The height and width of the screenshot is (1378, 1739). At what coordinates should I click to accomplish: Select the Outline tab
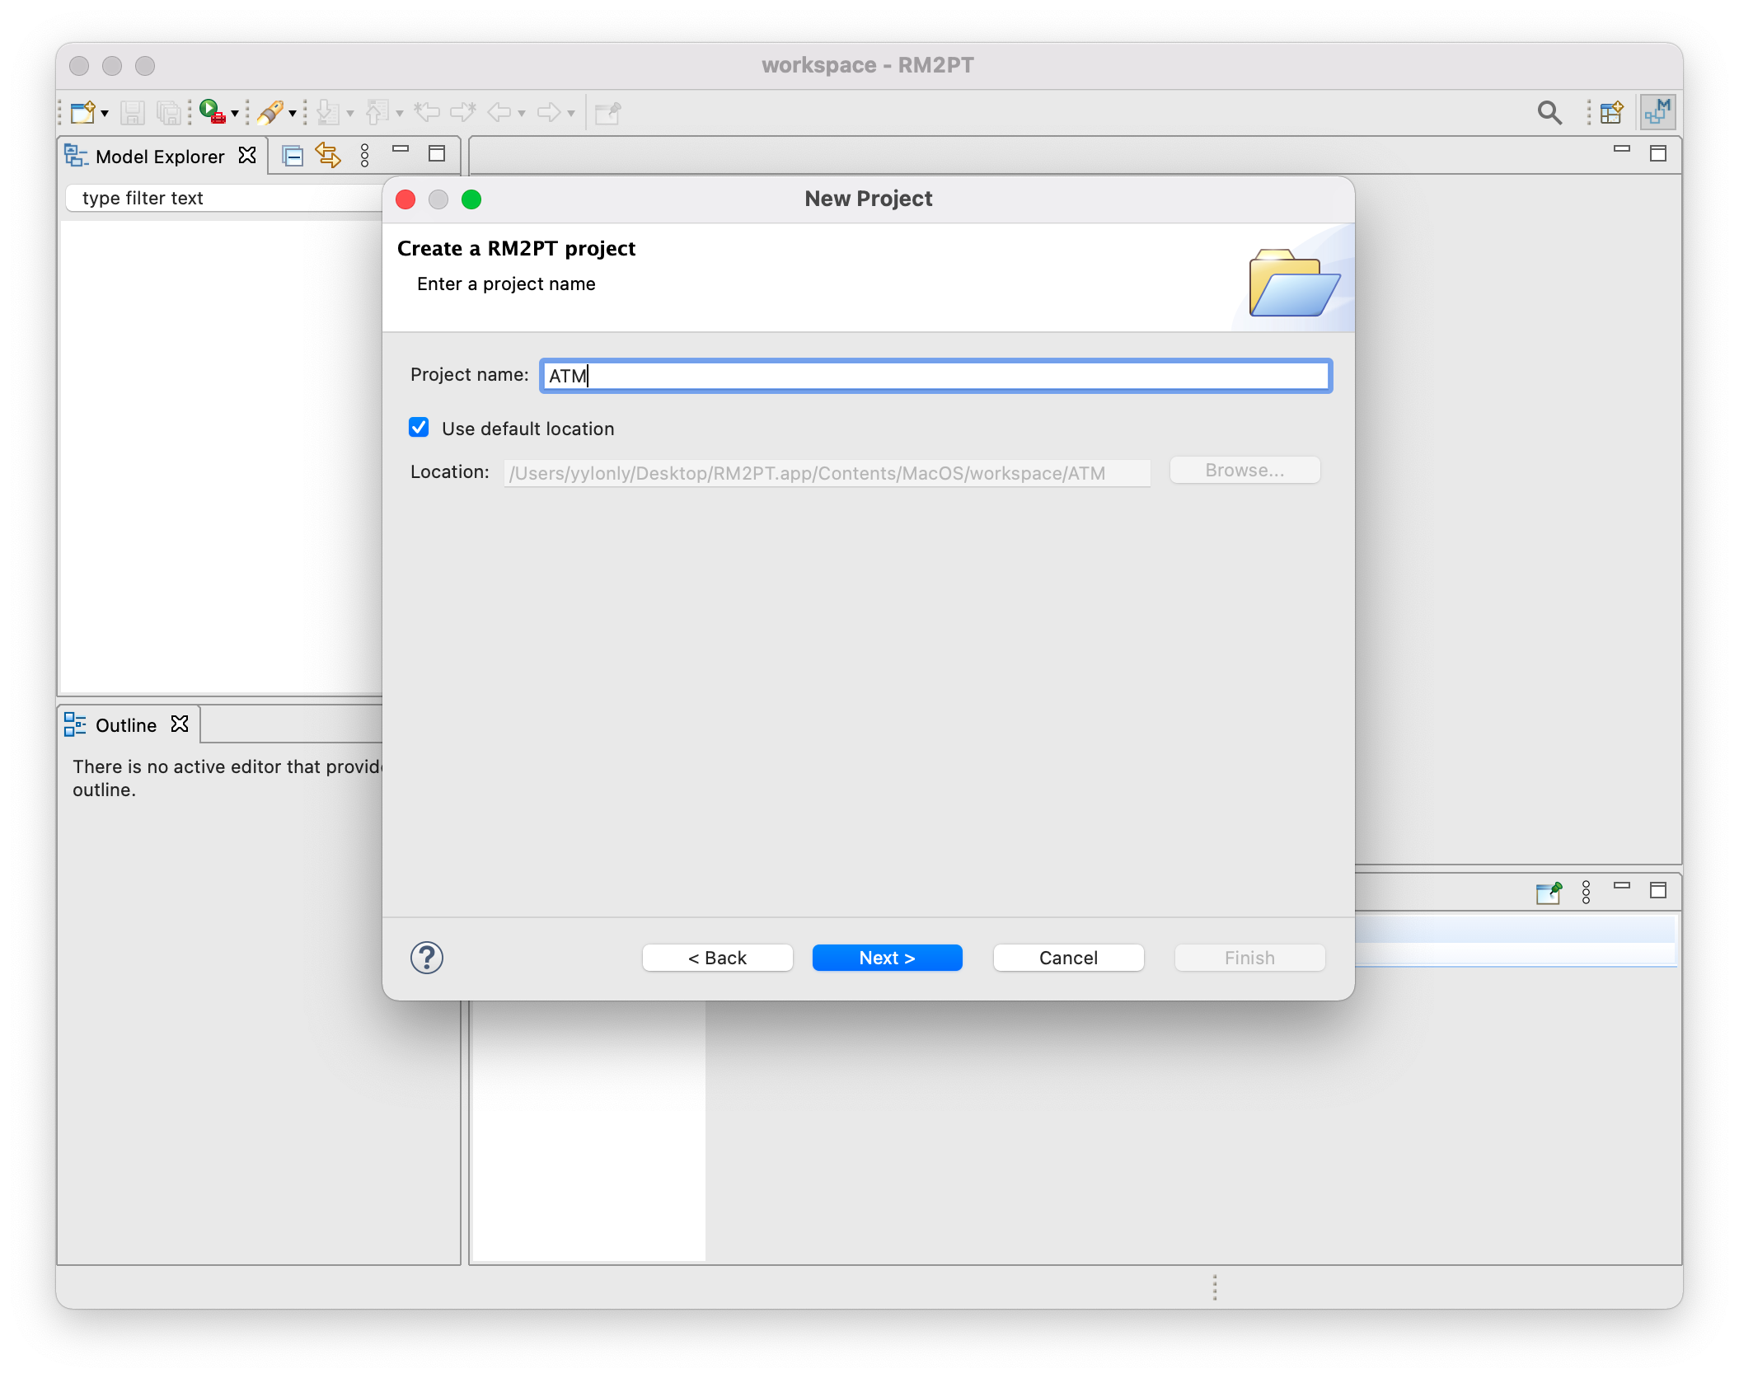click(126, 725)
